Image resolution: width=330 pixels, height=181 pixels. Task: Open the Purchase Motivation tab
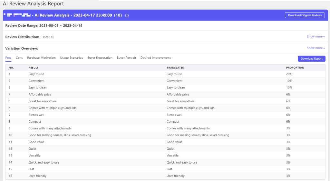41,58
